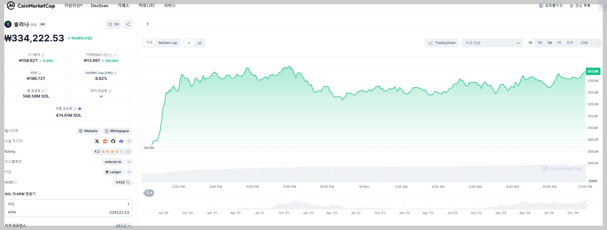Open the 24시간 performance period dropdown
Image resolution: width=607 pixels, height=230 pixels.
(x=123, y=226)
